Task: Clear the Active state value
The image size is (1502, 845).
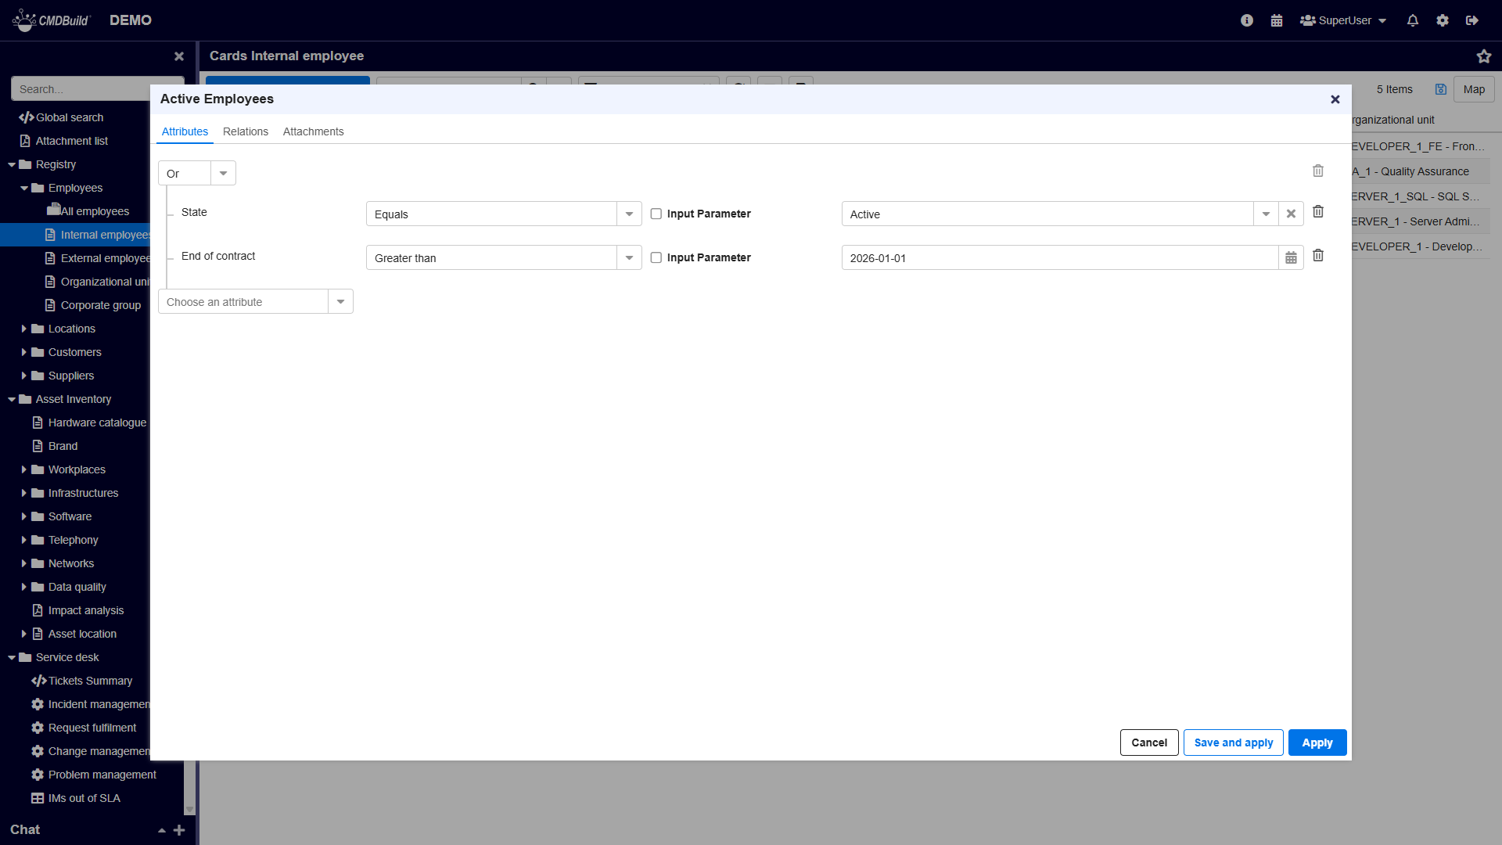Action: (1291, 214)
